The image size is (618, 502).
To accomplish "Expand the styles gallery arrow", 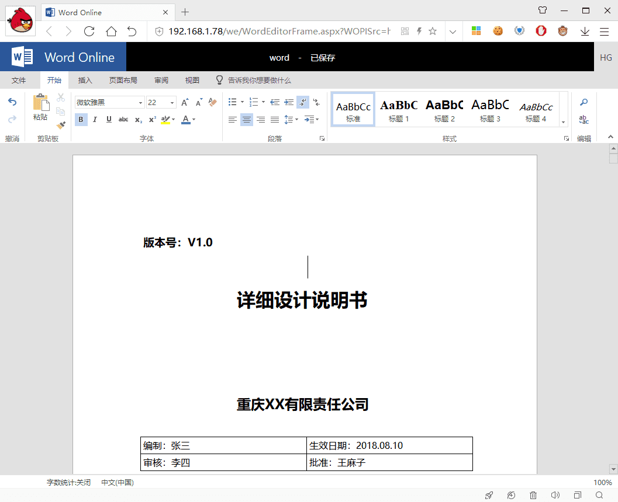I will point(564,123).
